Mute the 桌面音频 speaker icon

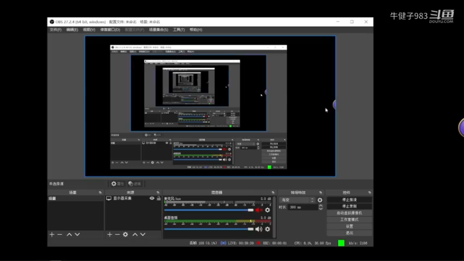point(259,229)
